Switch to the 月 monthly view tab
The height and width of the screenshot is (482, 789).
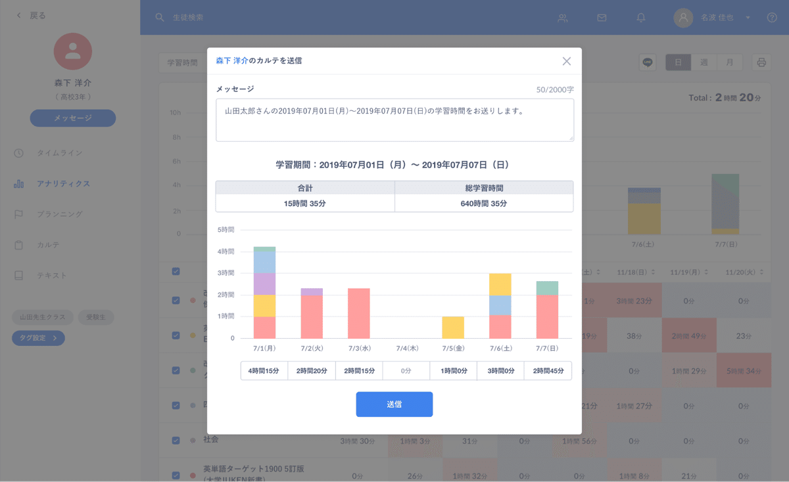pos(730,62)
